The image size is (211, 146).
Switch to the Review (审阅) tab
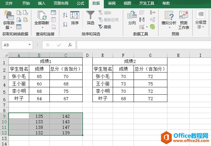coord(112,3)
